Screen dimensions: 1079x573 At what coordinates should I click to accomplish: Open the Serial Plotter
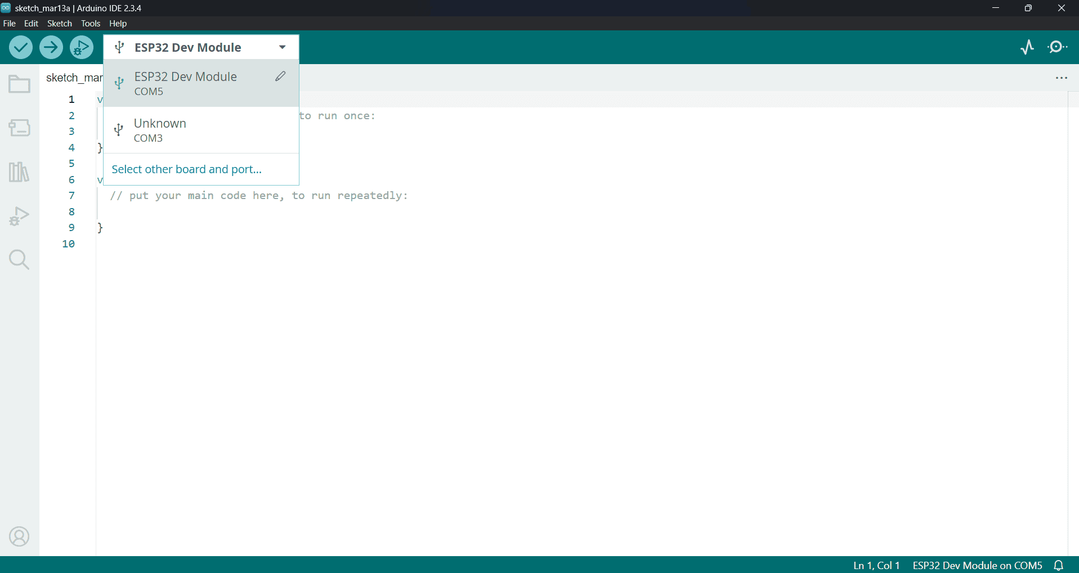coord(1027,47)
